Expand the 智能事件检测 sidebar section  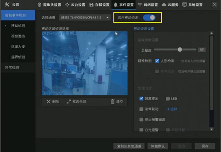[17, 15]
